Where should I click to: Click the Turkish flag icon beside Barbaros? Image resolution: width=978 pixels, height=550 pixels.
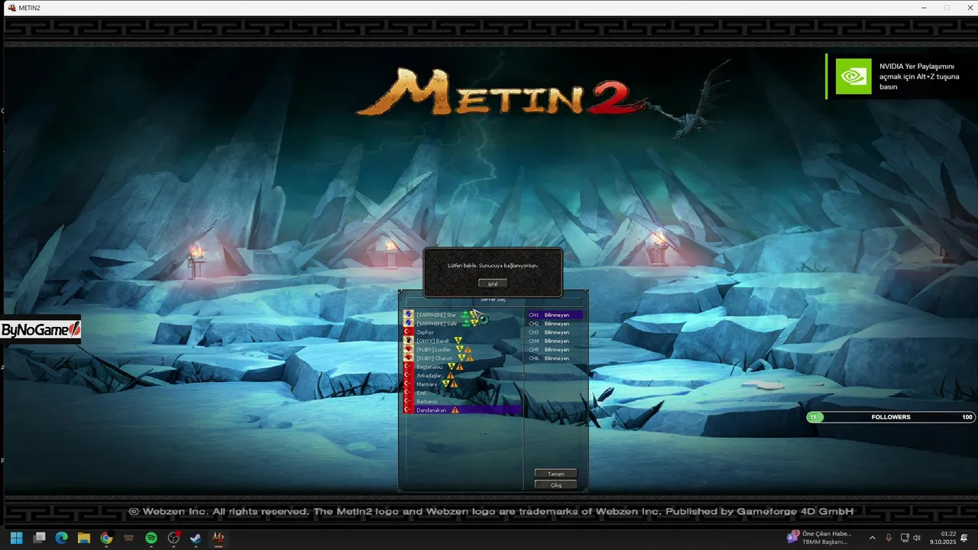pyautogui.click(x=409, y=402)
